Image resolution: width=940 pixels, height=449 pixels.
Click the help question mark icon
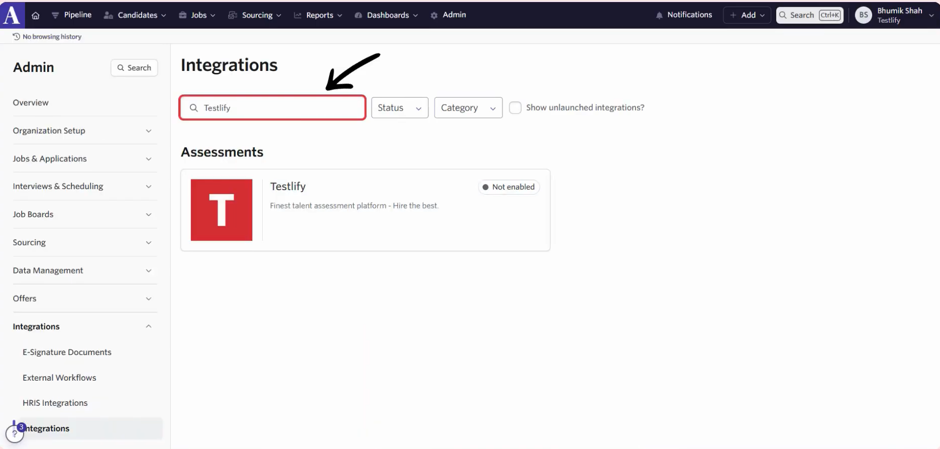pyautogui.click(x=15, y=434)
